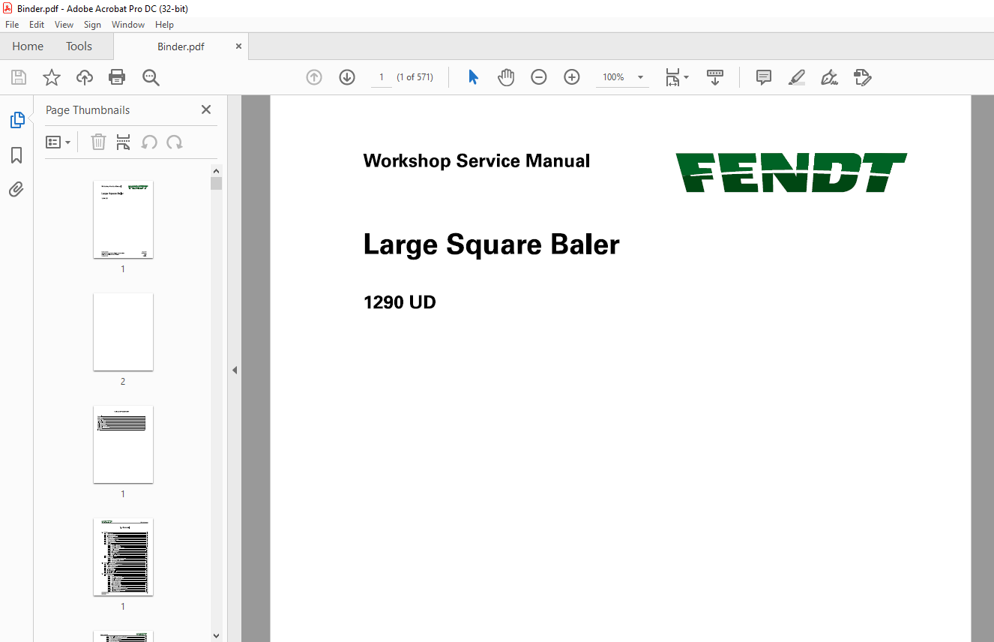Open the Window menu
Viewport: 994px width, 642px height.
click(x=128, y=25)
